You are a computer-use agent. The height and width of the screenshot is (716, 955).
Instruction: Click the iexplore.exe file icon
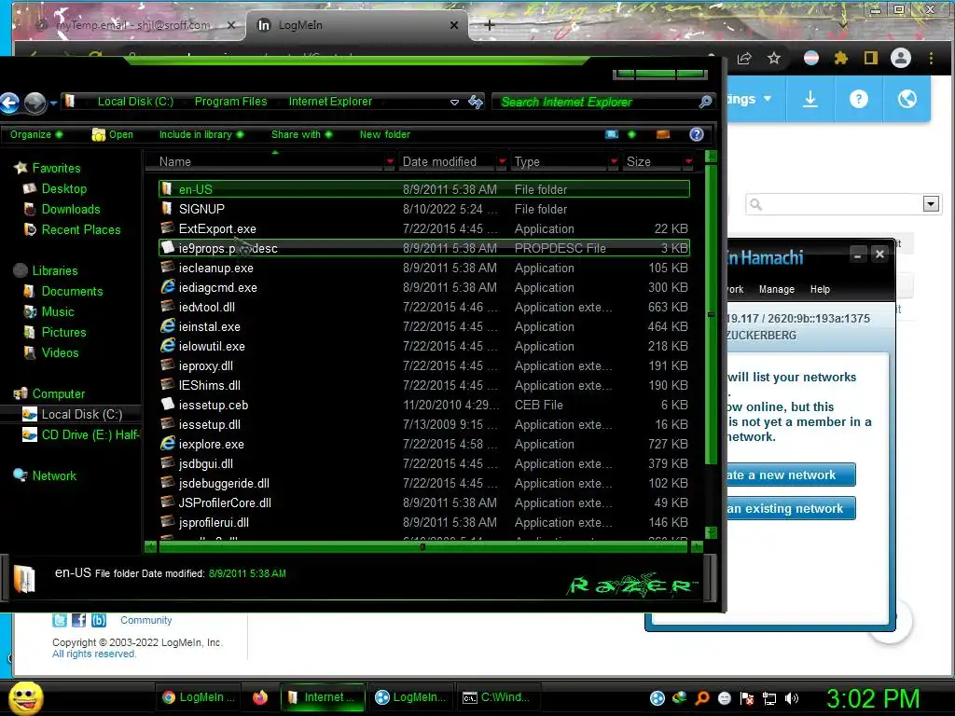[x=168, y=444]
